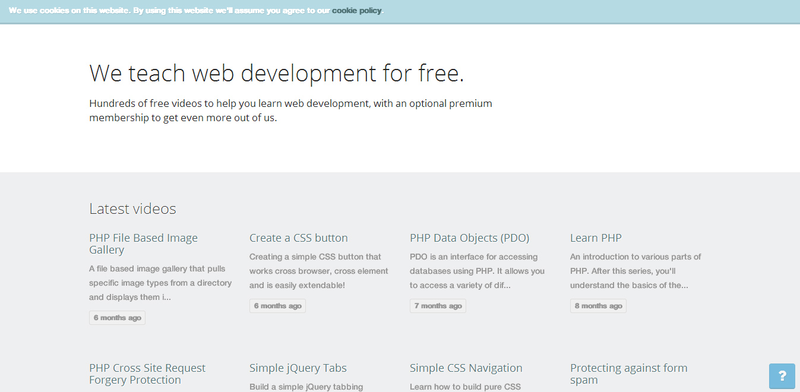The image size is (800, 392).
Task: Click the cookie notice banner at the top
Action: [400, 10]
